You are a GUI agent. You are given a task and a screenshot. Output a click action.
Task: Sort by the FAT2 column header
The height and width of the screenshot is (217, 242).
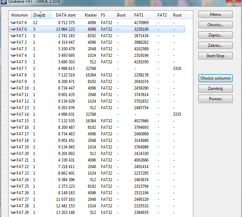[163, 15]
